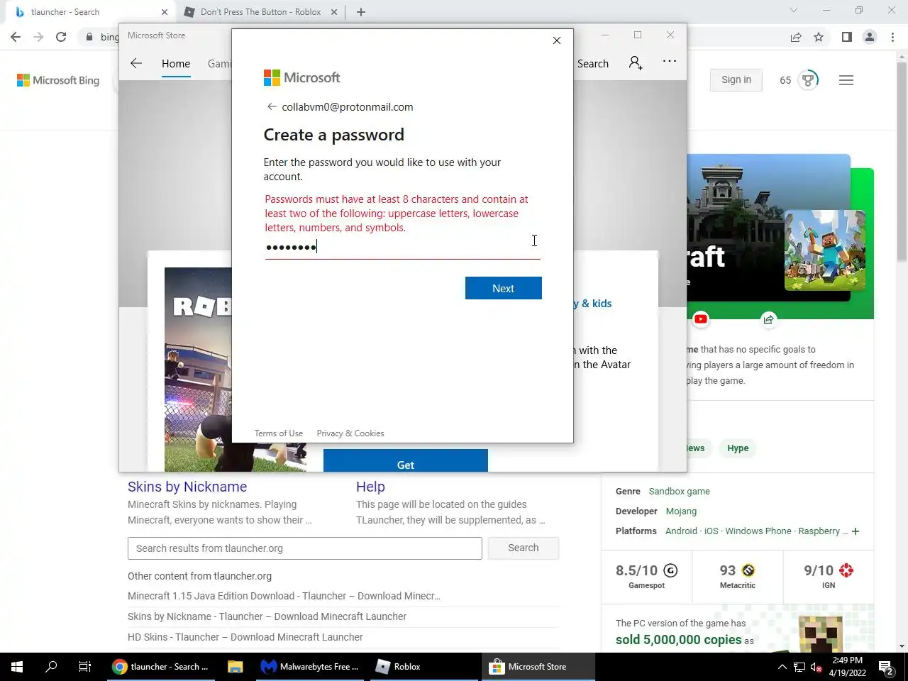Click Microsoft Store back arrow
908x681 pixels.
(x=136, y=63)
